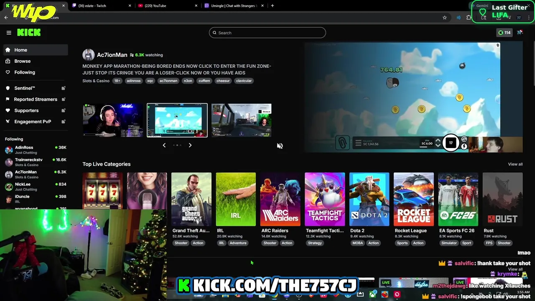Click the MOBA tag under Dota 2
This screenshot has width=535, height=301.
pos(358,243)
